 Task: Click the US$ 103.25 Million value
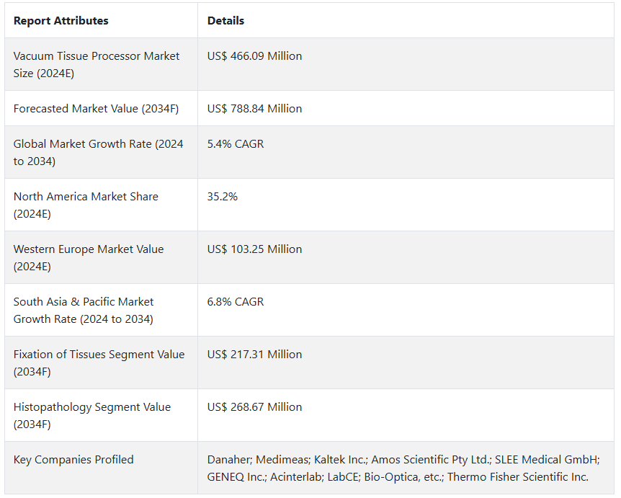pyautogui.click(x=254, y=249)
